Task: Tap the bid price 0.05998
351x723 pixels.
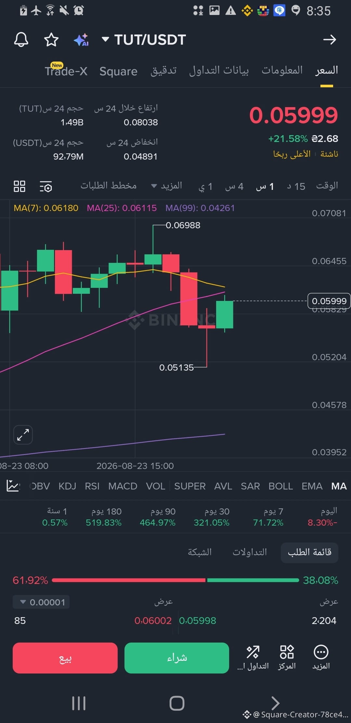Action: pos(198,620)
